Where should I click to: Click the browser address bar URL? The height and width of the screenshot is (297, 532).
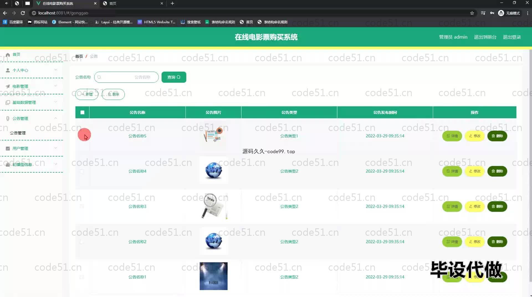pos(63,13)
